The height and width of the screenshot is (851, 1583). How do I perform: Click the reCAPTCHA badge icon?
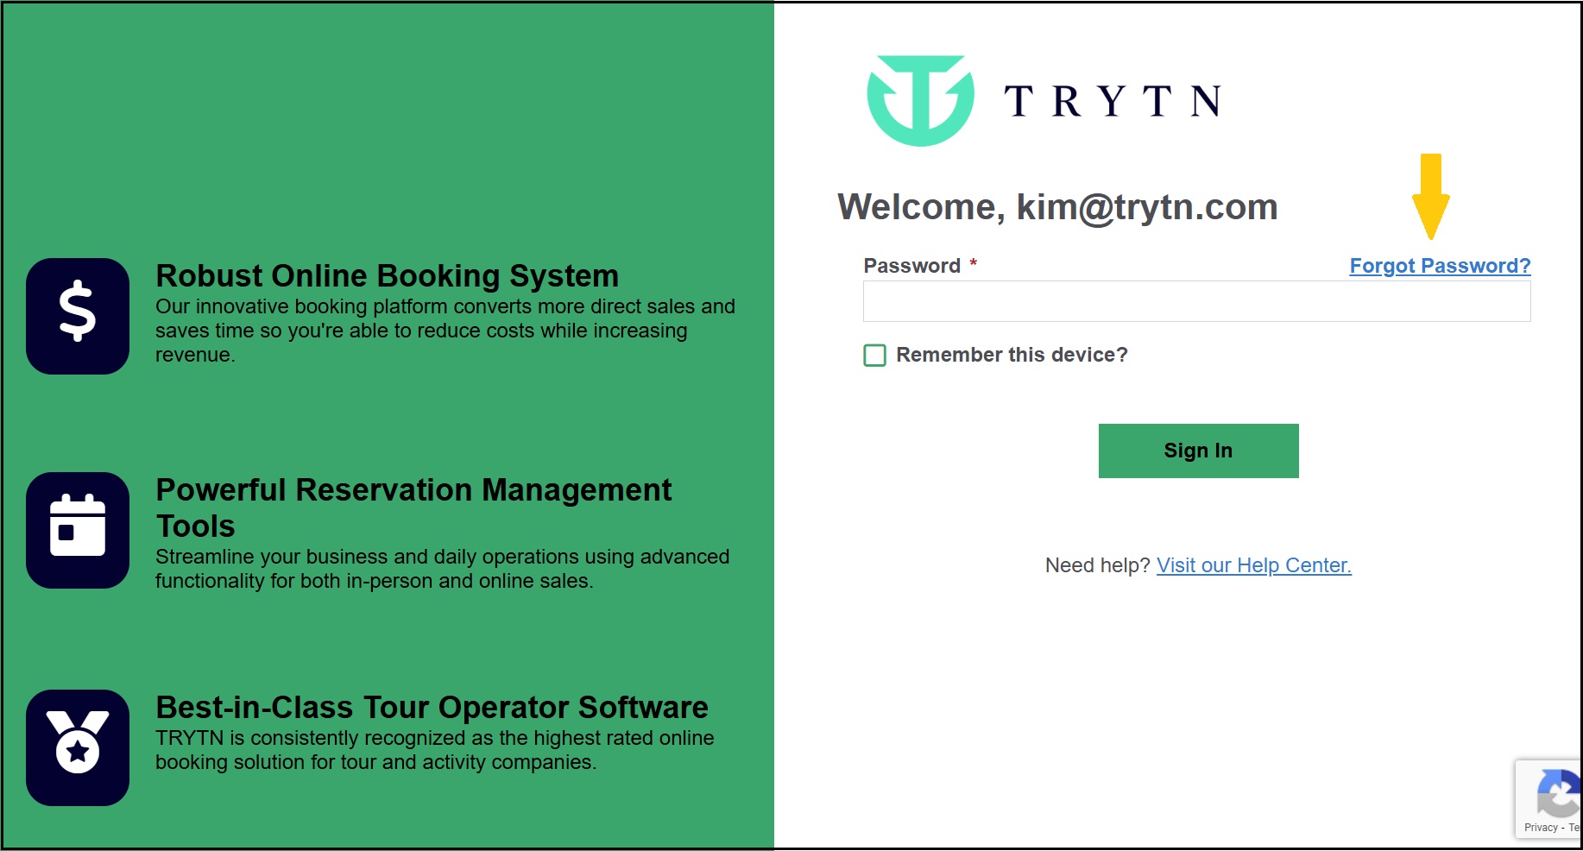1559,794
